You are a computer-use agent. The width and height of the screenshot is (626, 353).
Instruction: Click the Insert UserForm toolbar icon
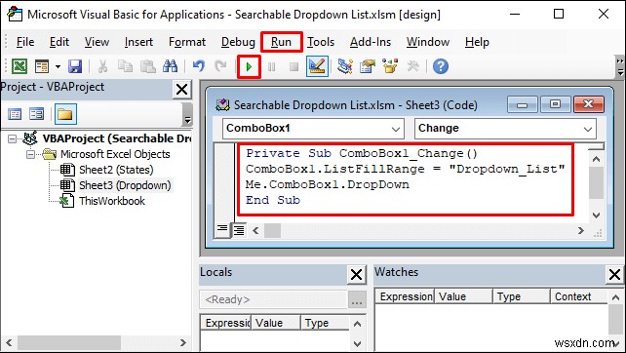[x=42, y=66]
